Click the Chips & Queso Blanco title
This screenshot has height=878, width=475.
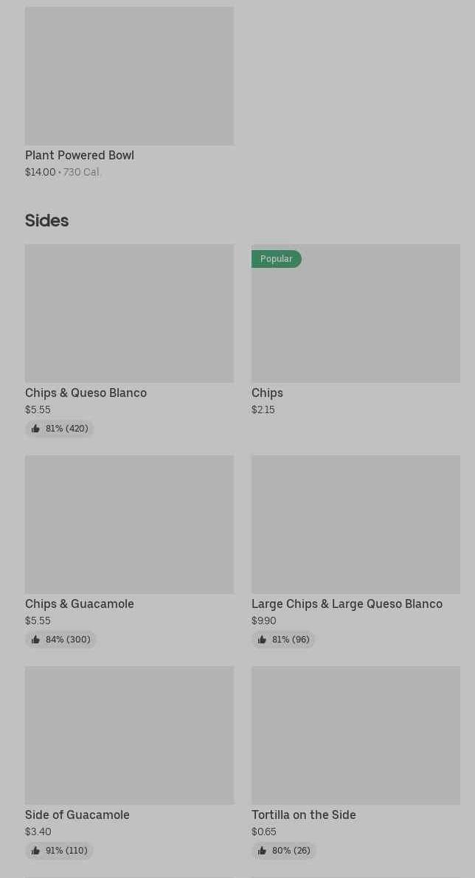(86, 393)
